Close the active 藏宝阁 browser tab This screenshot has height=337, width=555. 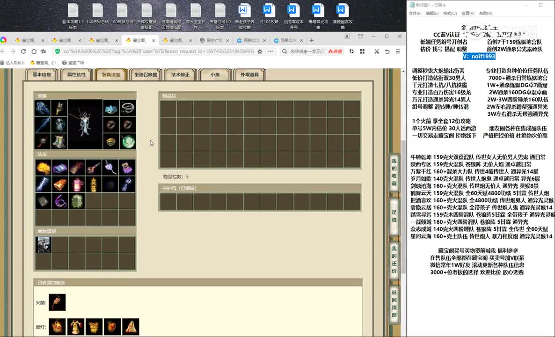[x=153, y=40]
